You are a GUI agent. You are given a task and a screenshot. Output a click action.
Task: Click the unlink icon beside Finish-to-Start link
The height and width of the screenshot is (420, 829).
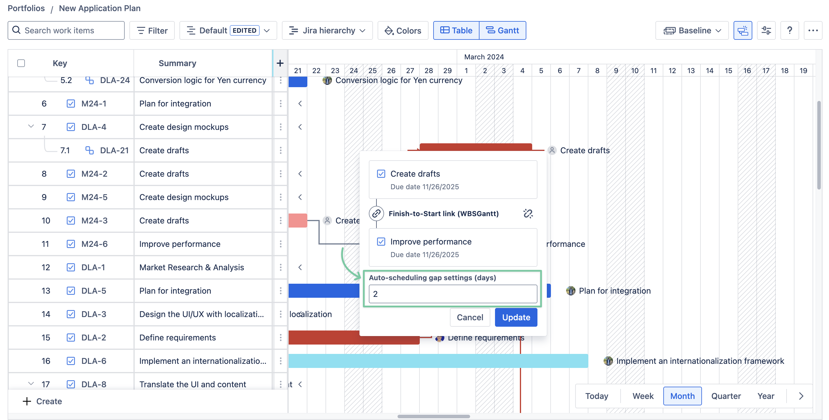(528, 214)
